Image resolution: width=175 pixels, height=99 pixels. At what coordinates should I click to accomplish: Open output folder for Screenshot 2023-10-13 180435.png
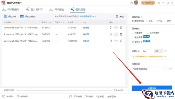coord(116,34)
